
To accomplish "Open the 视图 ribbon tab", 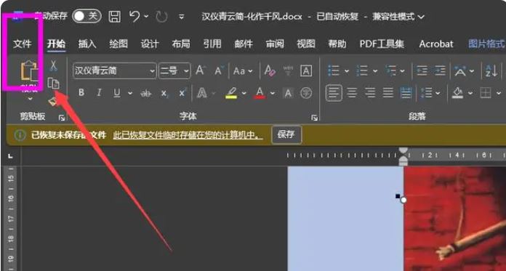I will 306,44.
